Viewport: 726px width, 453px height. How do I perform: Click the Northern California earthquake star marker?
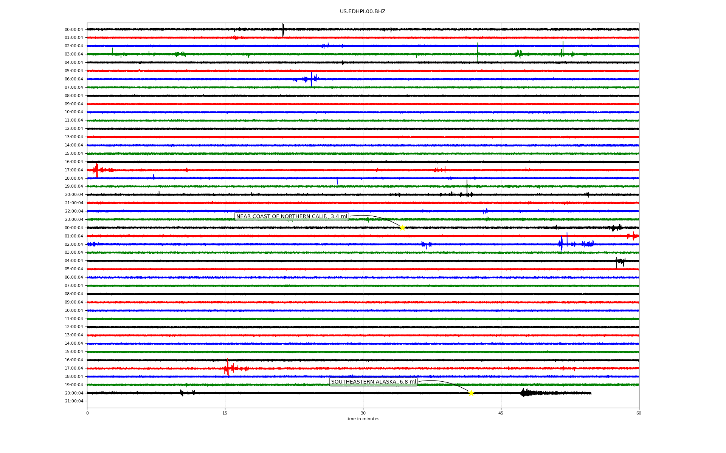coord(402,228)
